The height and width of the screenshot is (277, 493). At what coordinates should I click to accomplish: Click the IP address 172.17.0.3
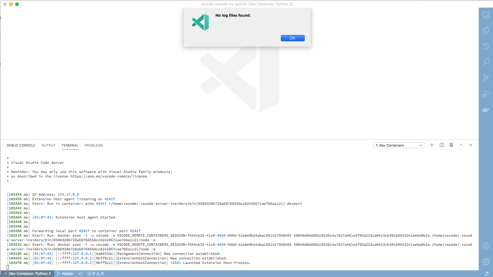tap(68, 194)
